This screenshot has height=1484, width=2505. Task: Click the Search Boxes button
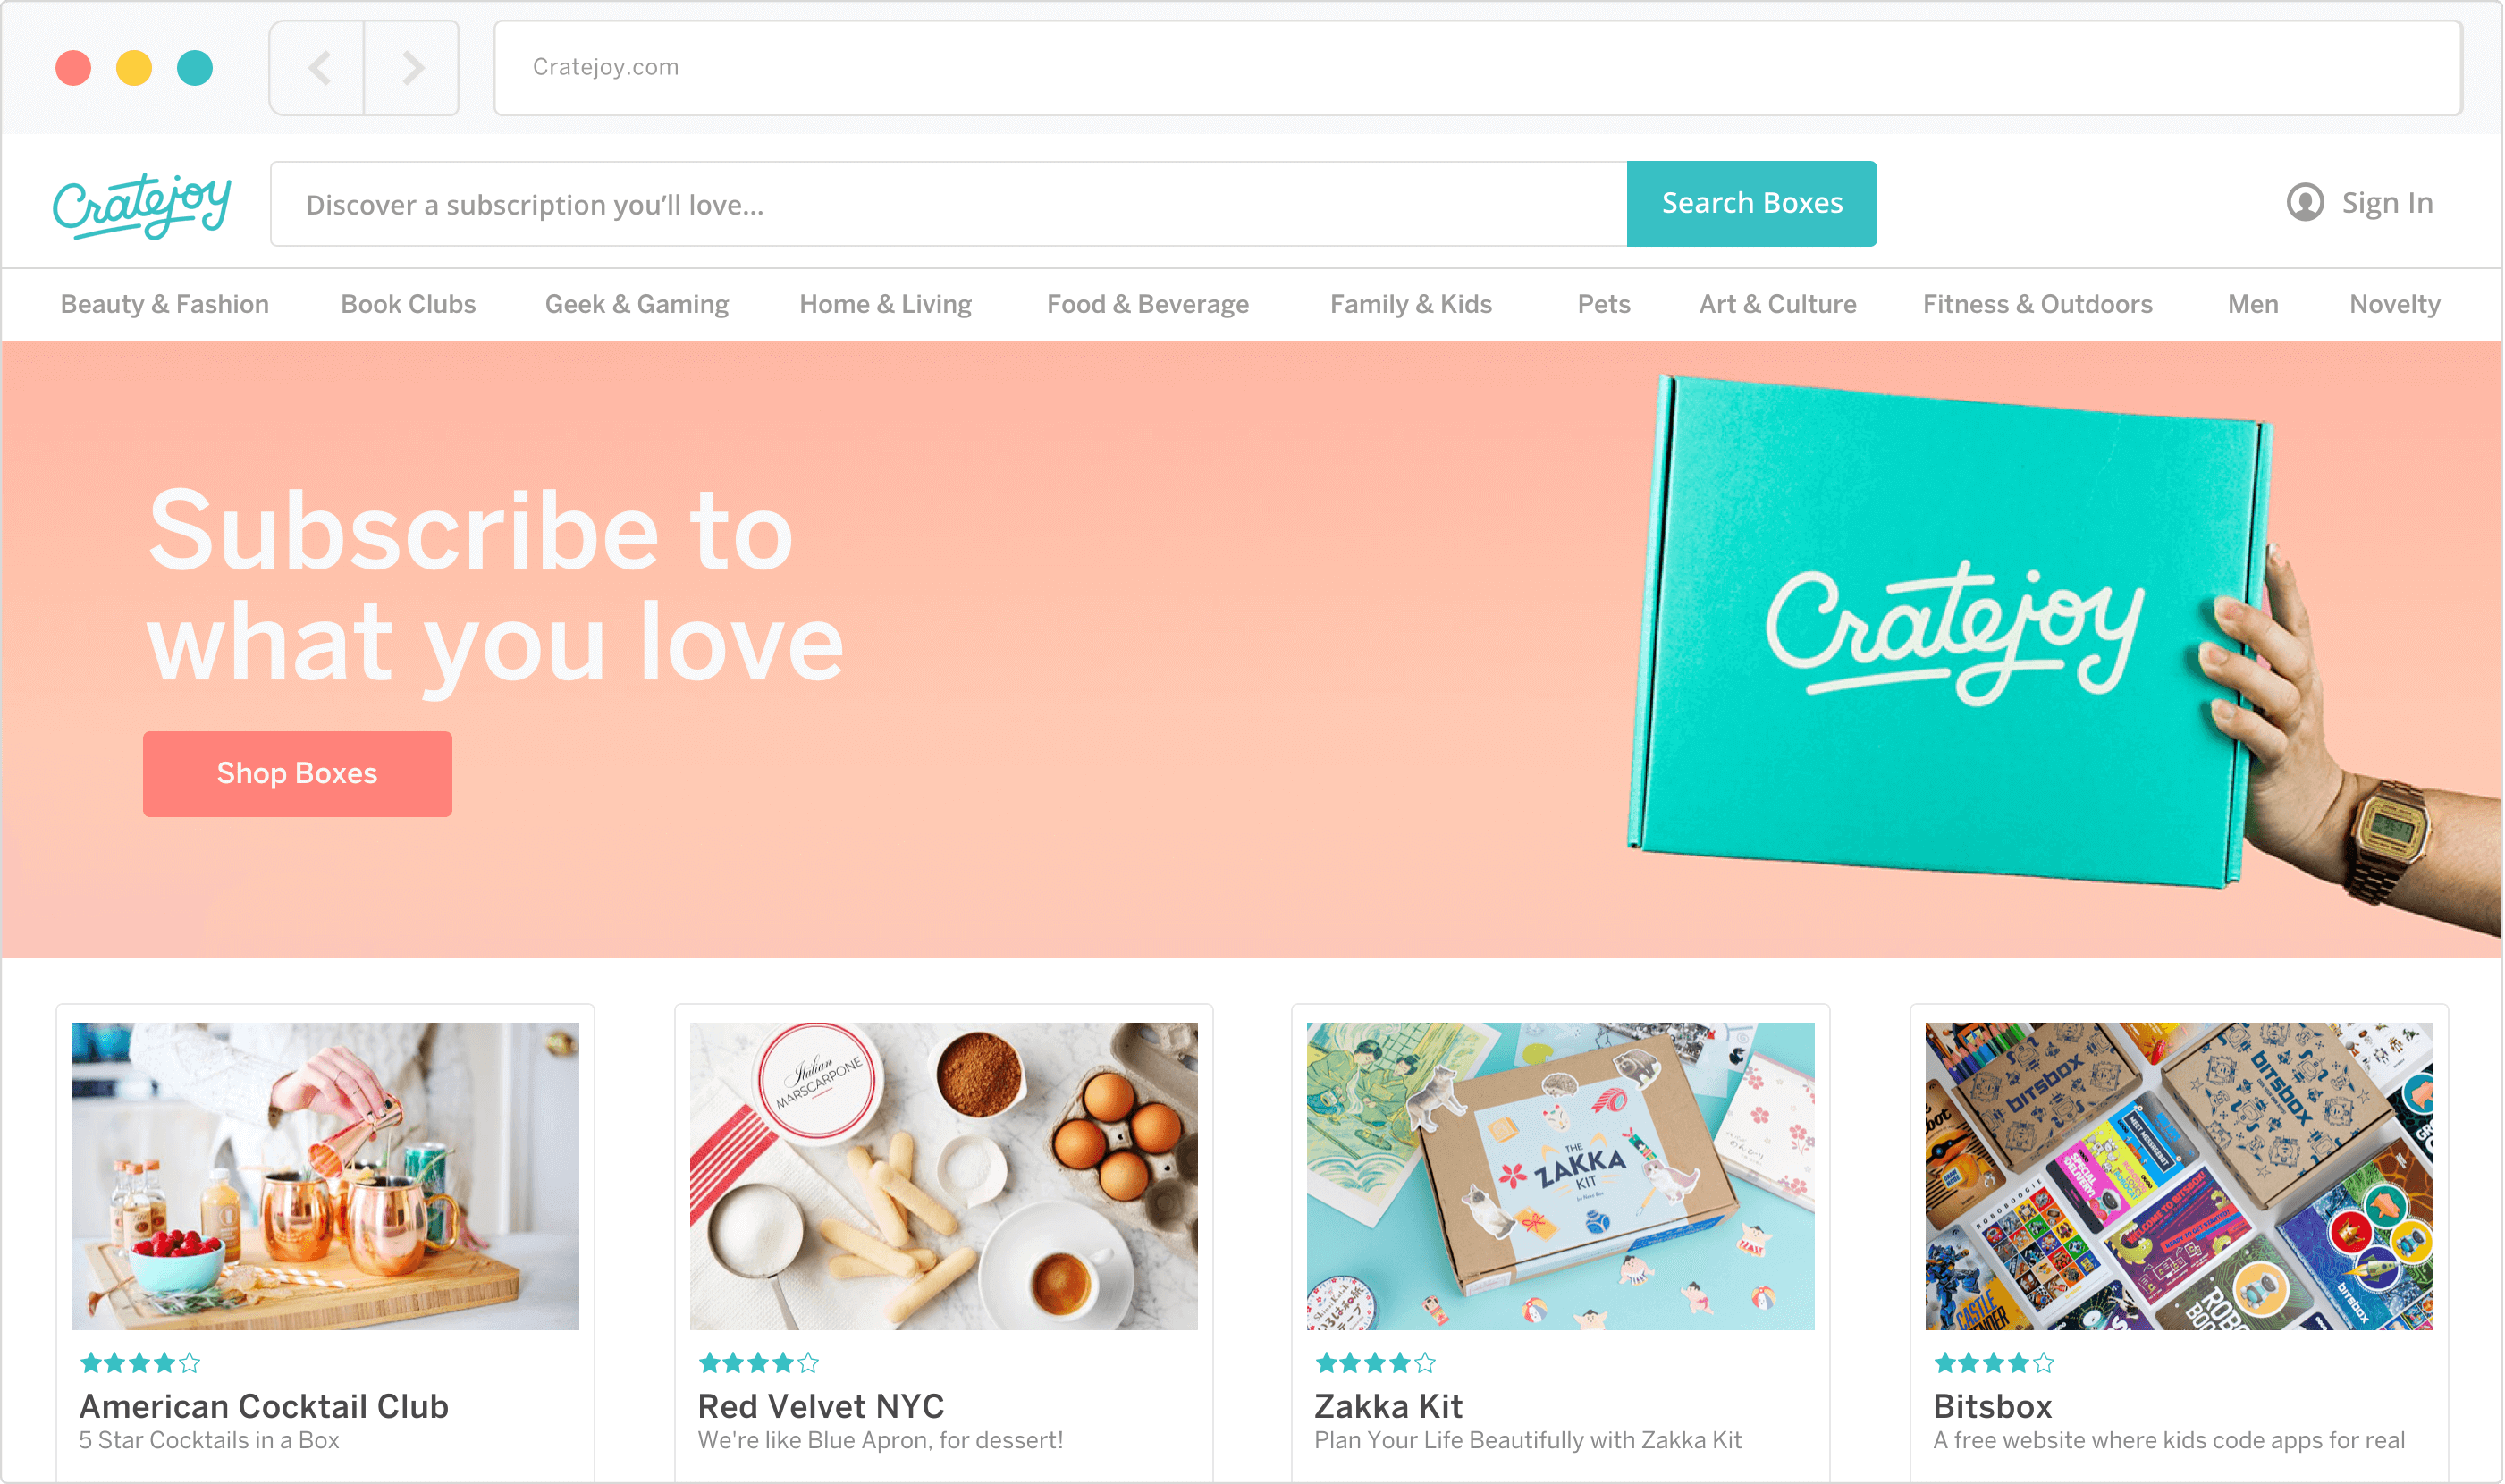click(x=1752, y=199)
